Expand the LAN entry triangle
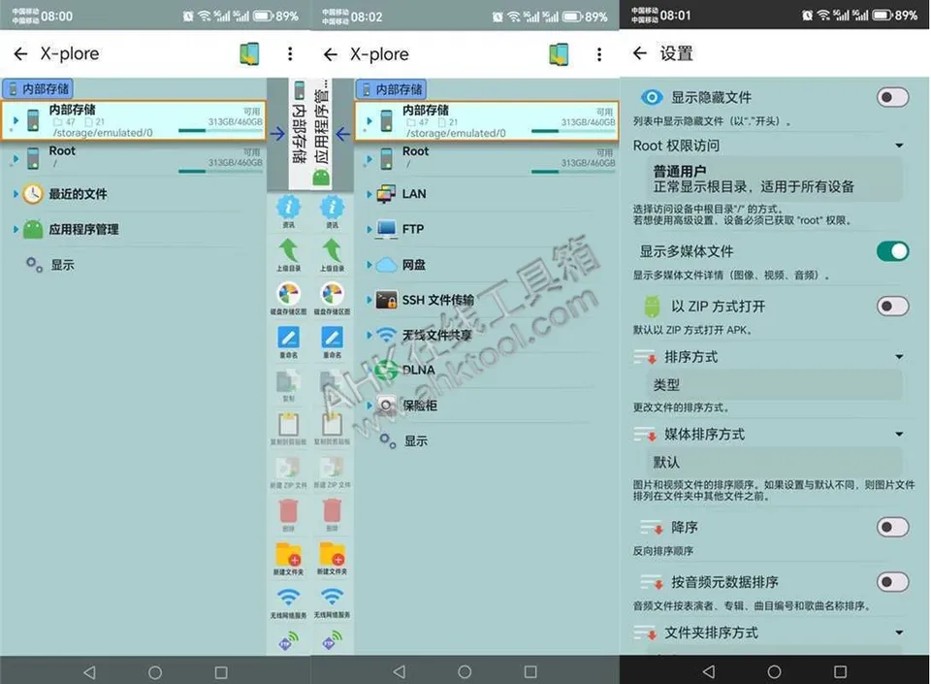 coord(369,194)
